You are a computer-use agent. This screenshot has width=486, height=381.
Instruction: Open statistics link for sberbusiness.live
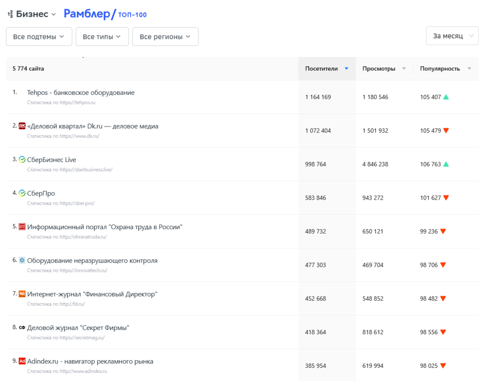70,170
